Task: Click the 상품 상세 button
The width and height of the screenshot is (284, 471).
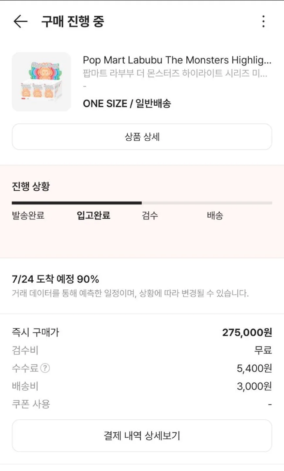Action: 142,137
